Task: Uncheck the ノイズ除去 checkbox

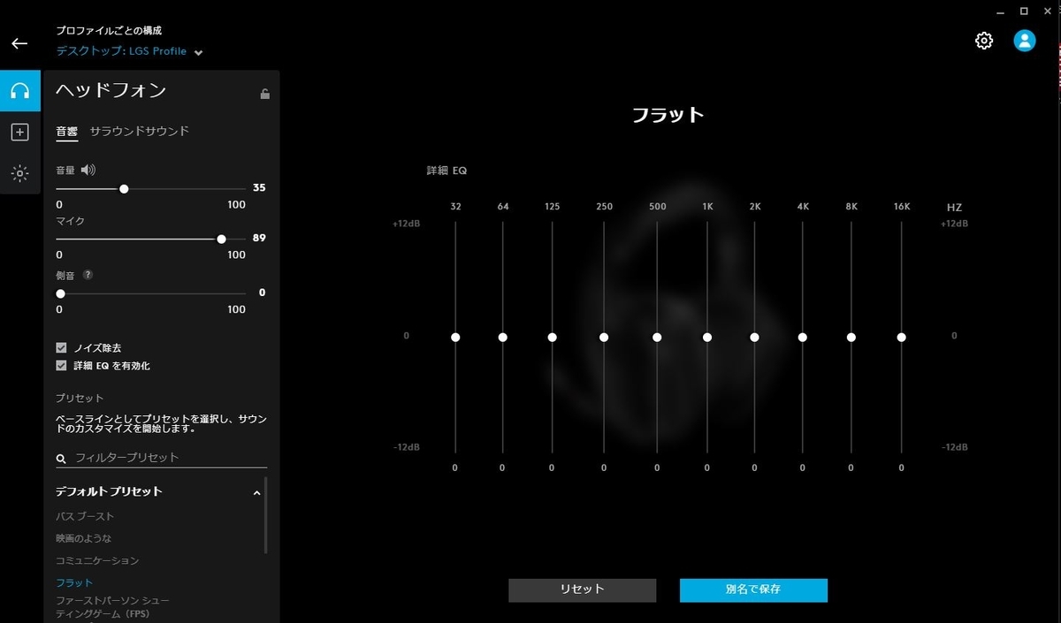Action: tap(61, 348)
